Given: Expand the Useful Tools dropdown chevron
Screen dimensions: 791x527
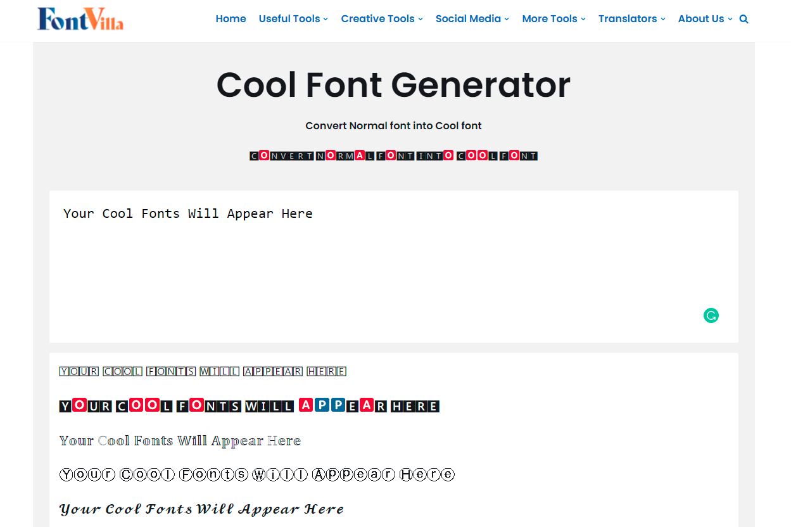Looking at the screenshot, I should click(326, 20).
